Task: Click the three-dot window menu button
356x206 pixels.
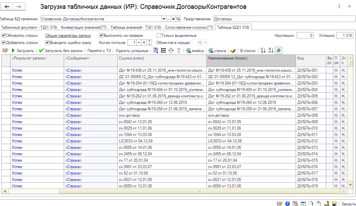Action: pos(339,6)
